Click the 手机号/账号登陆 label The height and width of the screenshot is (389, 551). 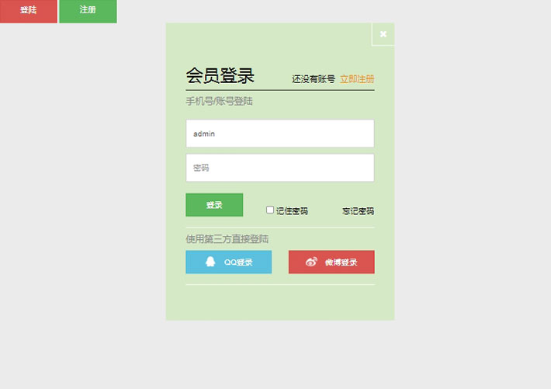coord(220,102)
